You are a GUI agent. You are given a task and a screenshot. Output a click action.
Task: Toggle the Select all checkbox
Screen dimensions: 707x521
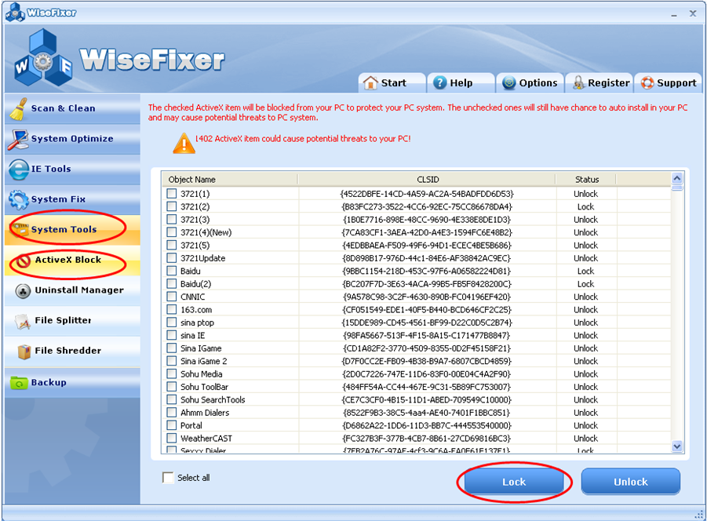coord(168,478)
